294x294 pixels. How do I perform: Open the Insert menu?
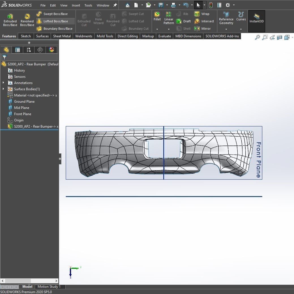click(x=76, y=5)
